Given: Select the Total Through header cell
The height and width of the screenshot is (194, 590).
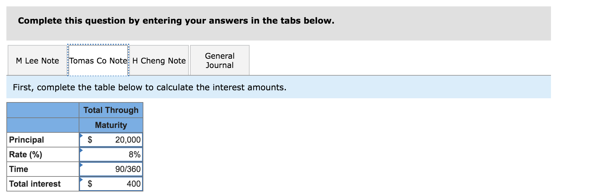Looking at the screenshot, I should 110,110.
